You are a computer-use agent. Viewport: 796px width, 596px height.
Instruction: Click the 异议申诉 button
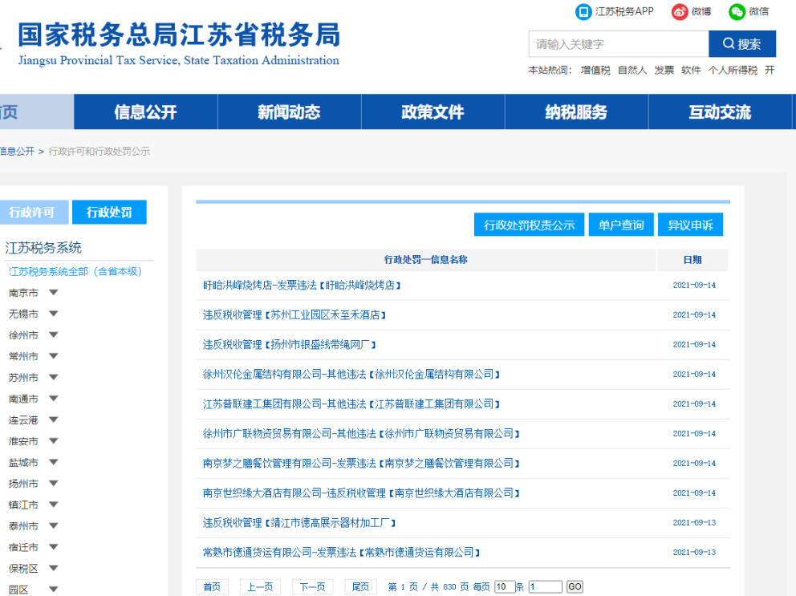click(x=690, y=225)
